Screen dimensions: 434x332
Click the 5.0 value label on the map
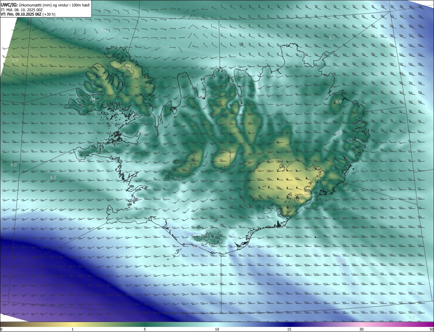(x=100, y=151)
